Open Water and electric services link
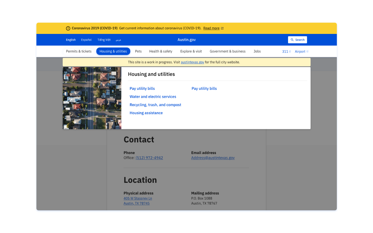This screenshot has height=233, width=373. 153,97
